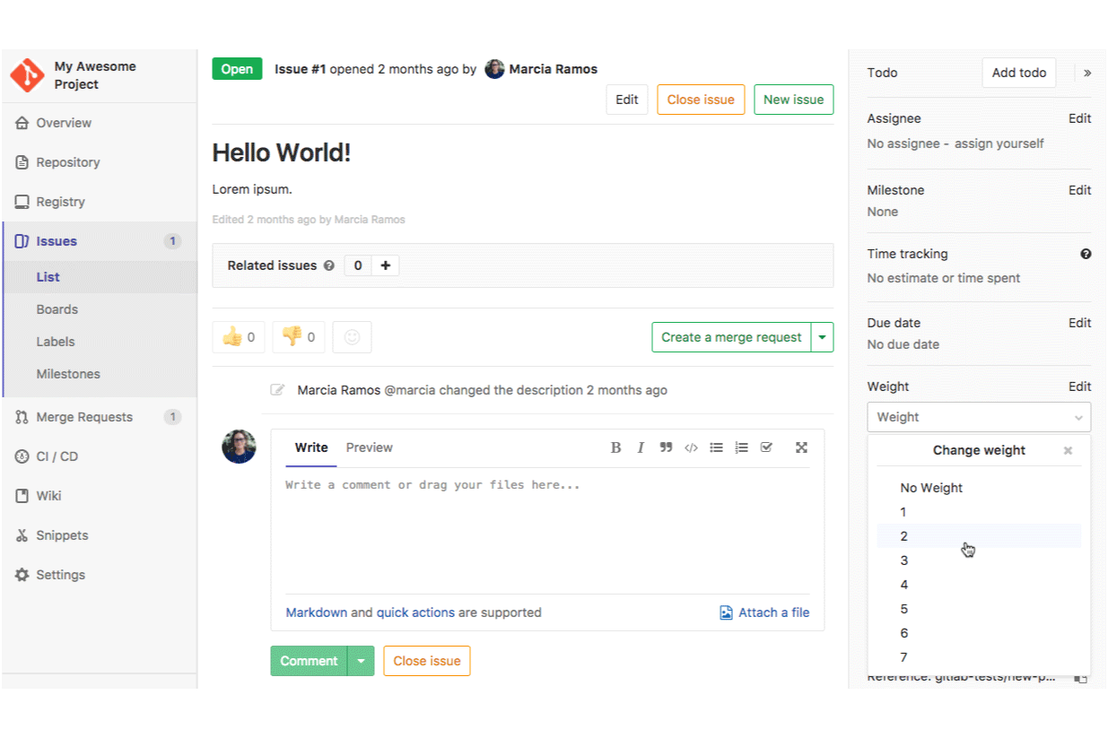The width and height of the screenshot is (1108, 738).
Task: Add a related issue with plus button
Action: [386, 265]
